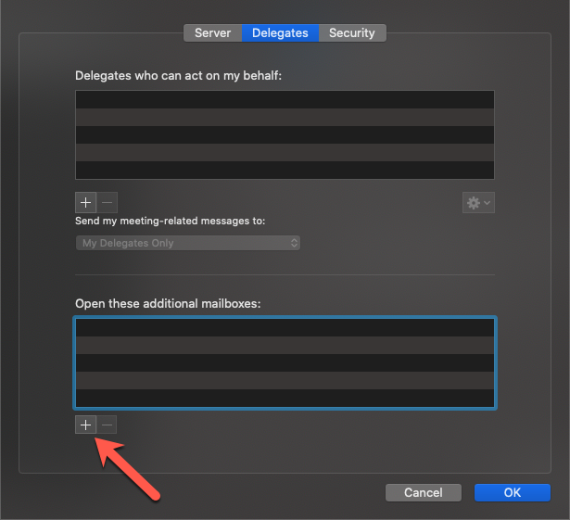Expand the My Delegates Only dropdown
The width and height of the screenshot is (570, 520).
(x=188, y=243)
